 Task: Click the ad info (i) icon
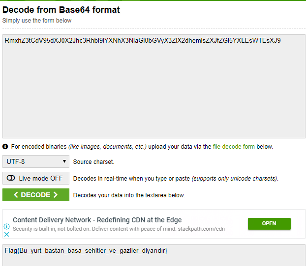point(7,227)
